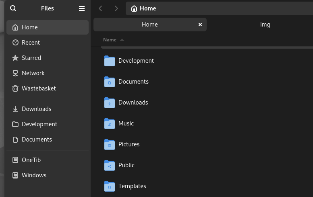Screen dimensions: 313x197
Task: Select the Development folder icon in the list
Action: pos(110,61)
